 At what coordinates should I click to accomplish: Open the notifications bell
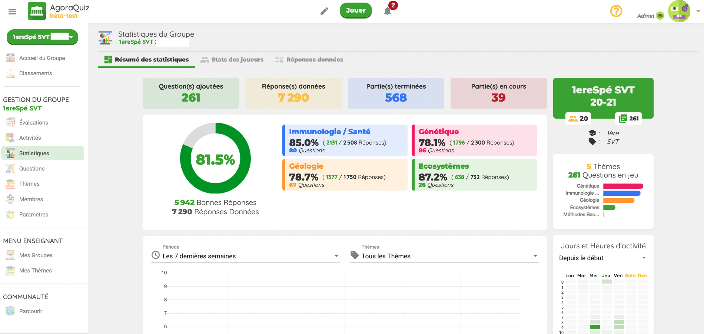tap(388, 11)
